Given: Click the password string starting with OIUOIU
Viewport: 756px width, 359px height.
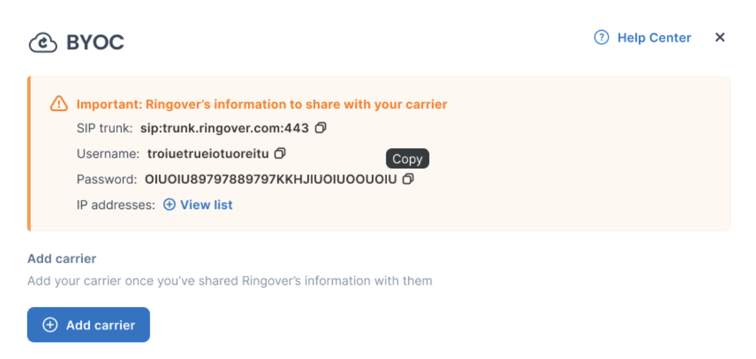Looking at the screenshot, I should 270,179.
